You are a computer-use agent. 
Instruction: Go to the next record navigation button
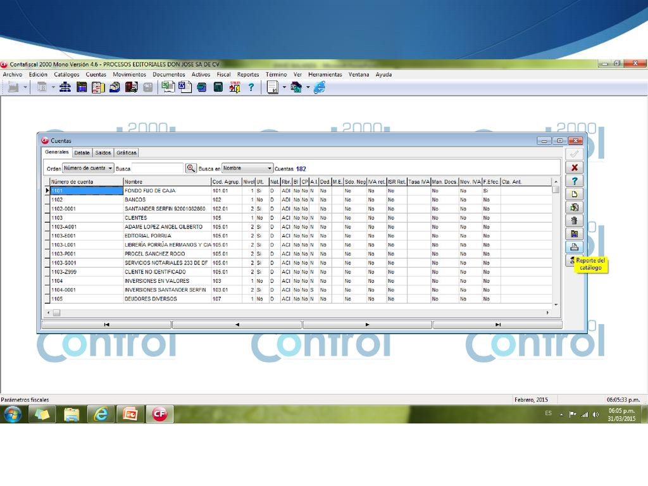coord(368,325)
